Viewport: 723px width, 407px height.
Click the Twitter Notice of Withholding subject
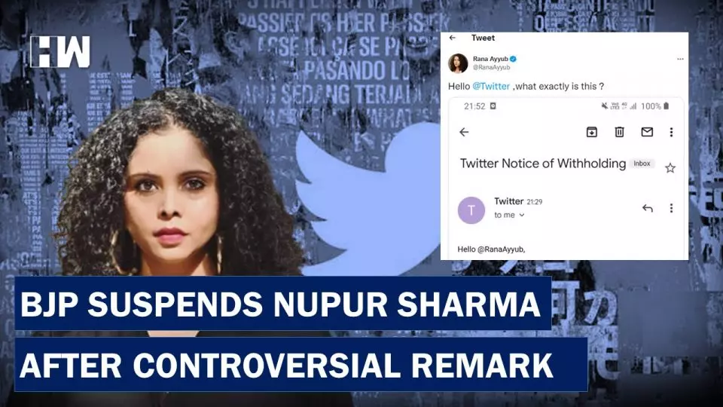click(543, 164)
